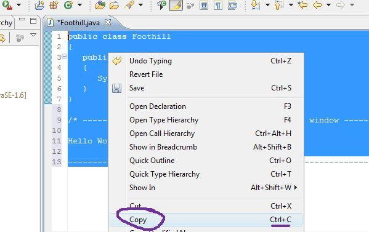Click the Back navigation arrow

(317, 5)
